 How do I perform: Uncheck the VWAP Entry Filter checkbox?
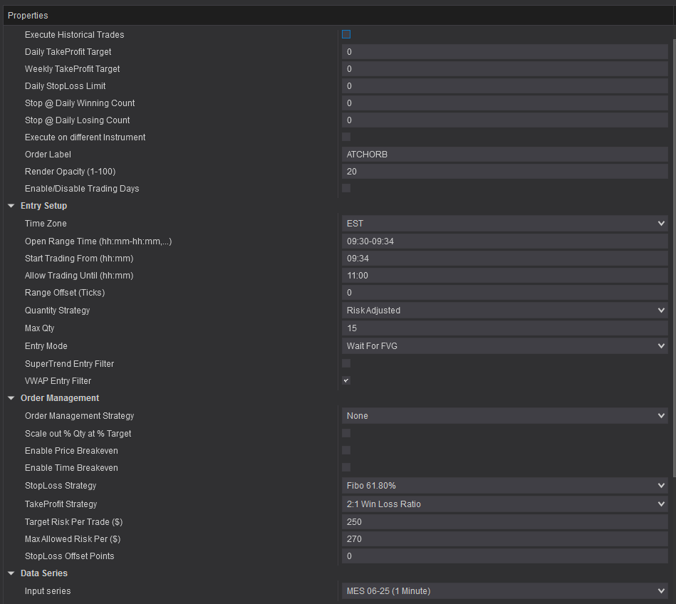point(345,380)
